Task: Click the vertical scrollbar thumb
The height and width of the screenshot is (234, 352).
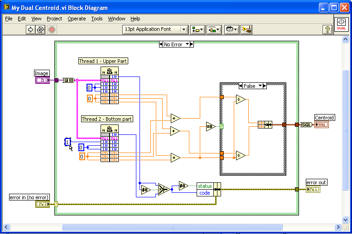Action: point(345,130)
